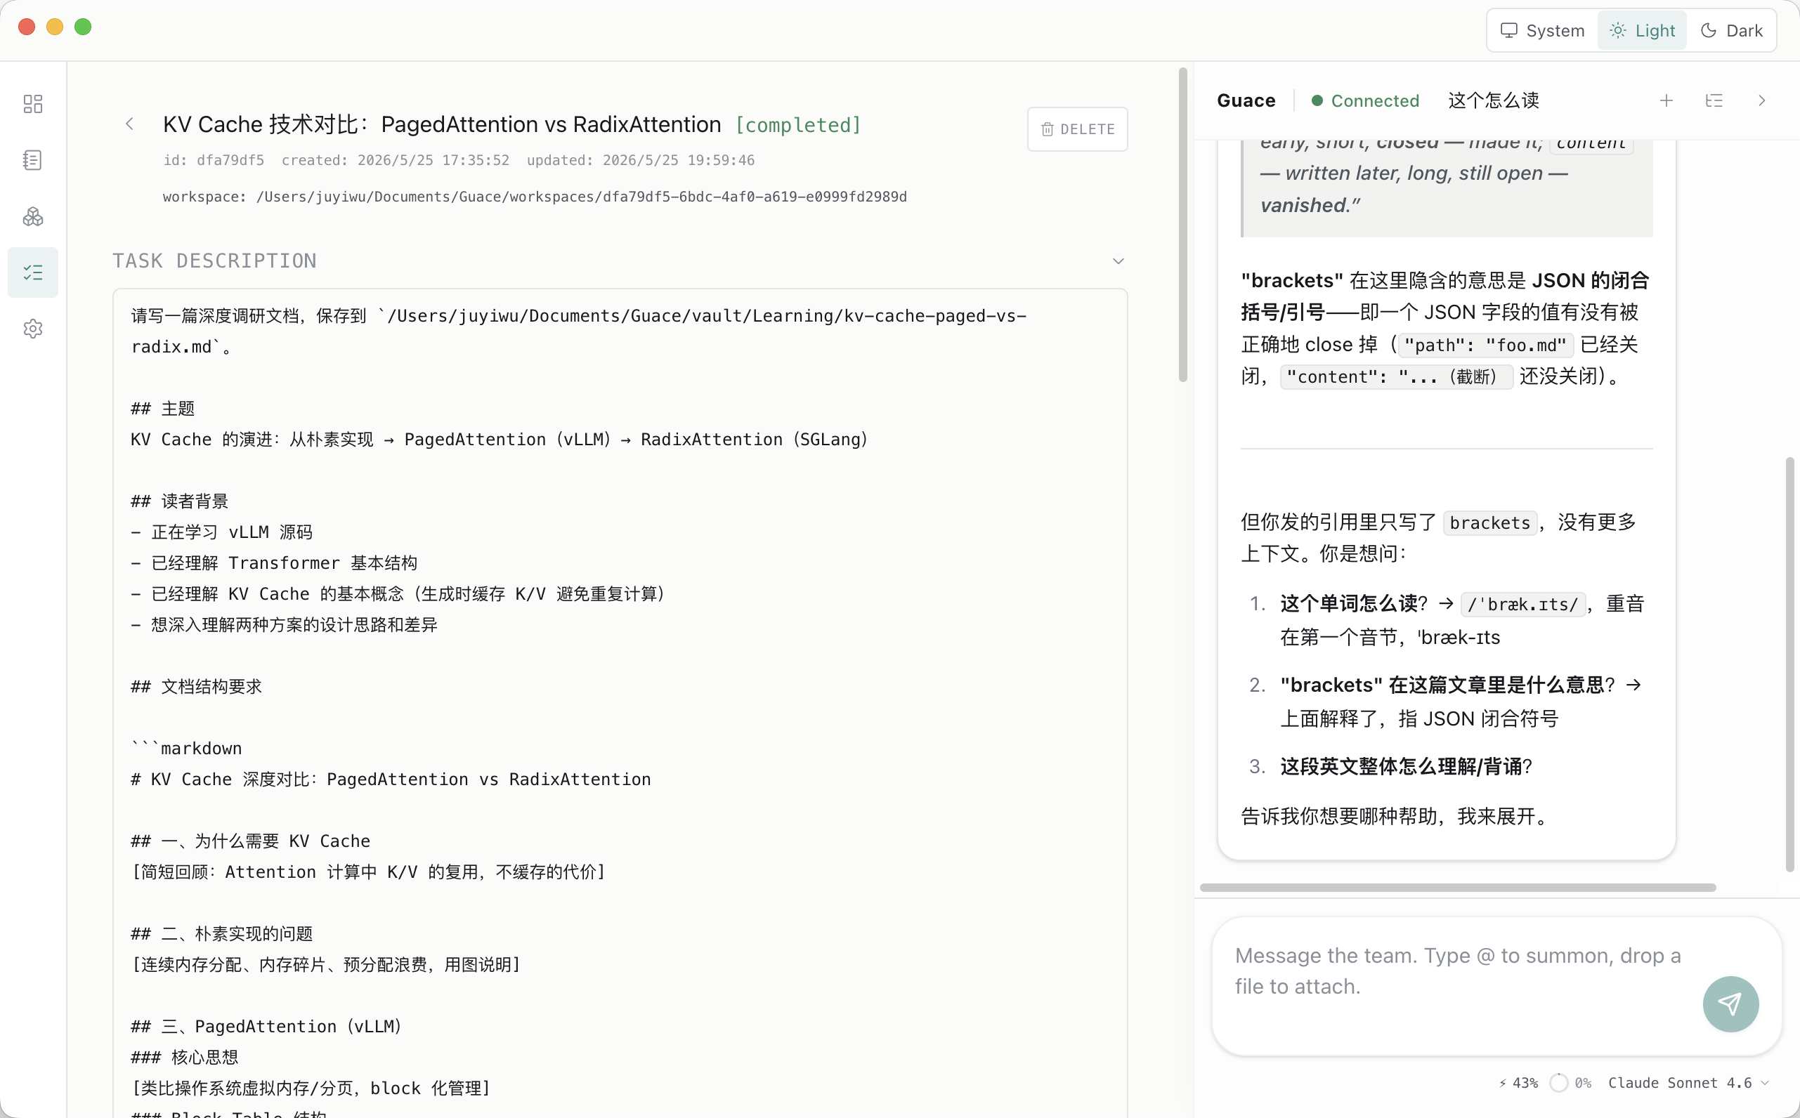Click the chat horizontal scrollbar
Screen dimensions: 1800x1118
(x=1457, y=887)
